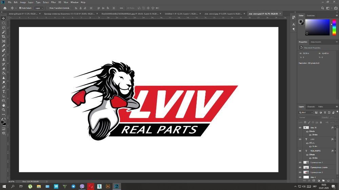Select the Dodge tool
The width and height of the screenshot is (339, 190).
point(3,82)
